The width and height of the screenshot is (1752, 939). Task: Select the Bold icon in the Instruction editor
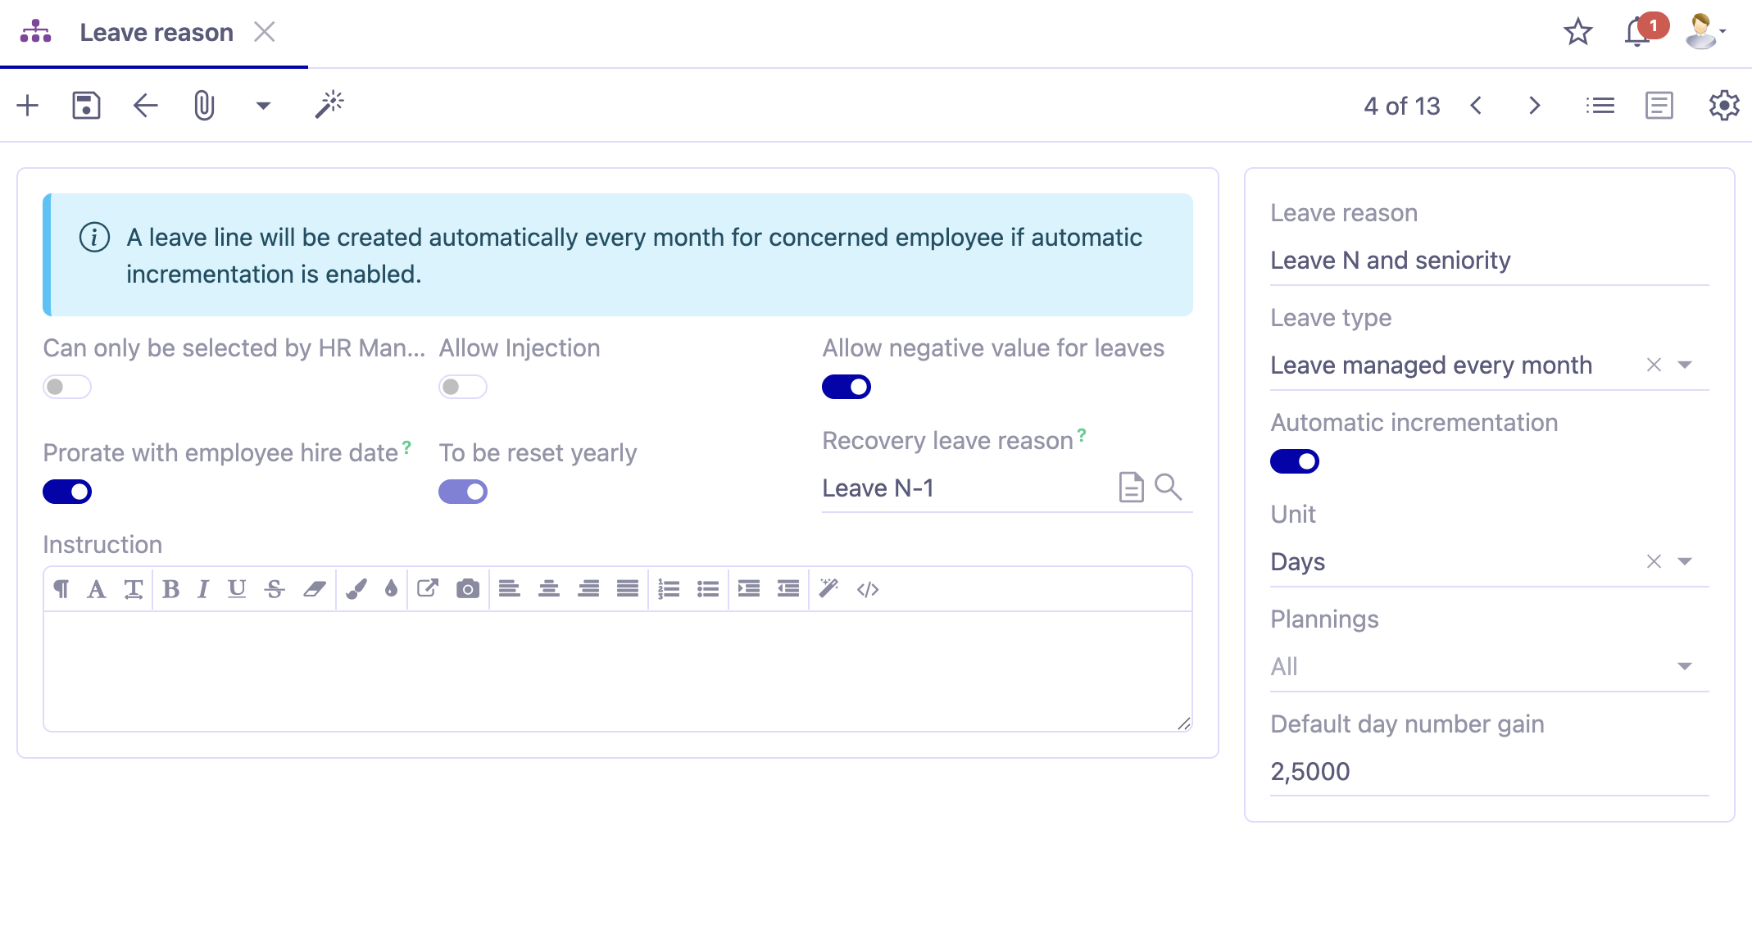pyautogui.click(x=171, y=588)
